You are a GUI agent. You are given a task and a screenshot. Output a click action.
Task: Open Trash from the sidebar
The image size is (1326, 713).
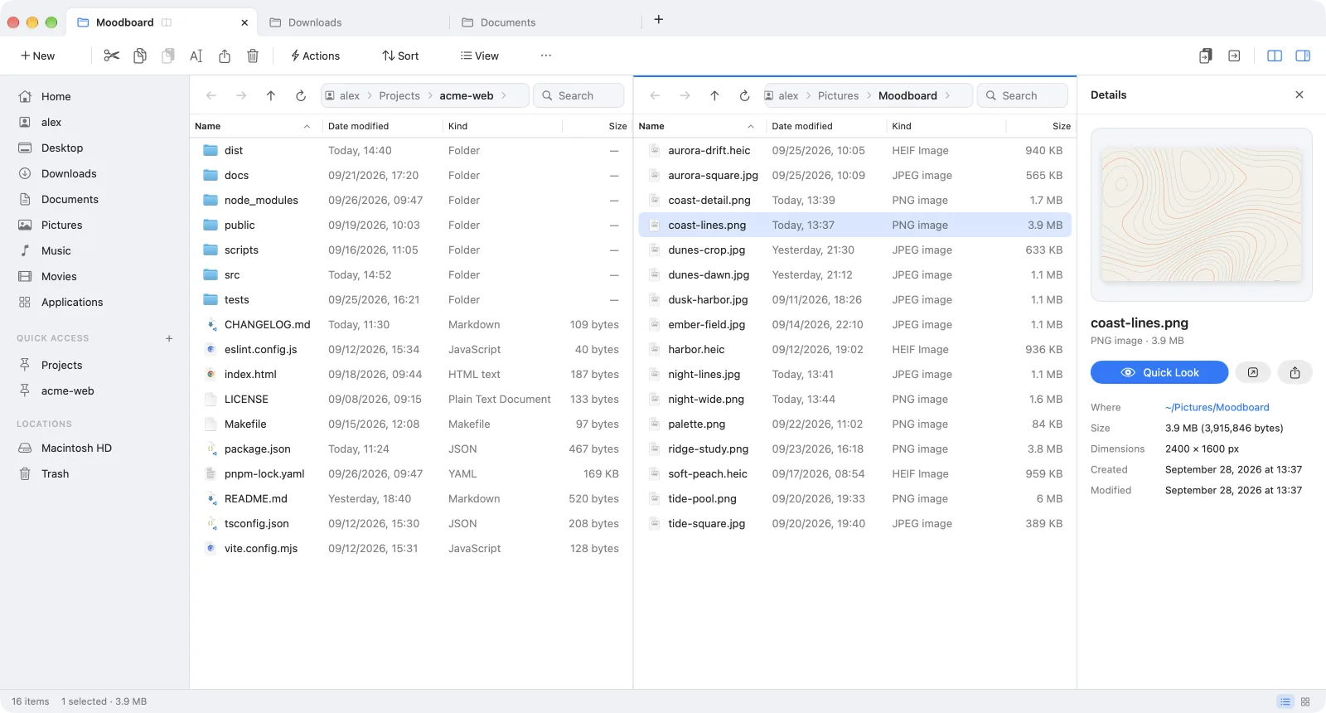click(x=55, y=473)
